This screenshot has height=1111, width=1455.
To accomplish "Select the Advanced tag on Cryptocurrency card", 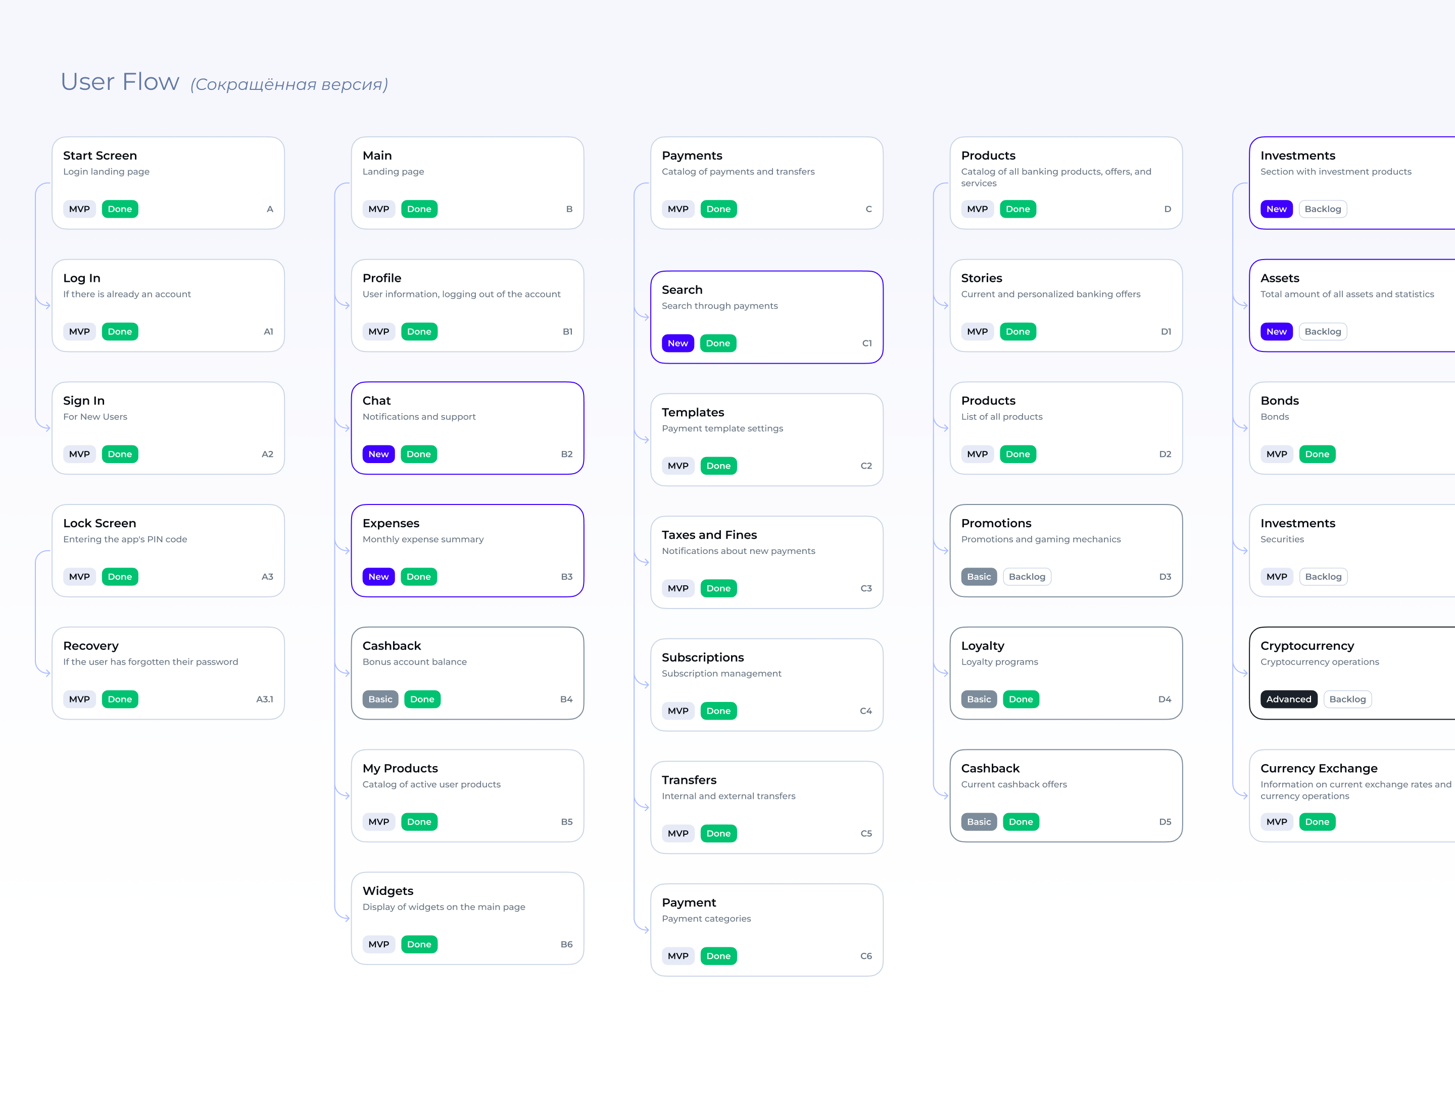I will click(x=1288, y=699).
